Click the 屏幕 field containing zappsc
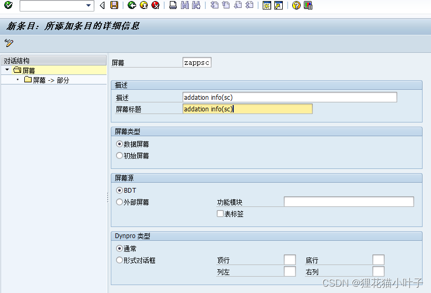Viewport: 431px width, 293px height. (x=197, y=62)
